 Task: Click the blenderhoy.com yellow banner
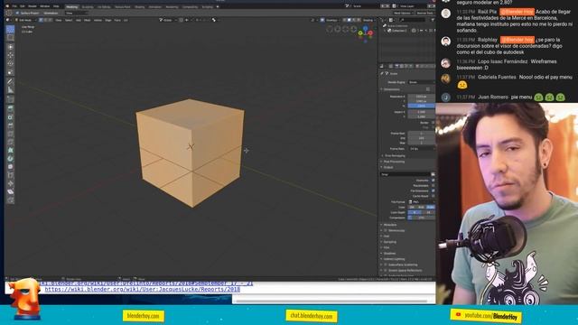143,316
